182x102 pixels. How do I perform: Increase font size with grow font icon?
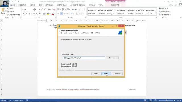pyautogui.click(x=42, y=10)
